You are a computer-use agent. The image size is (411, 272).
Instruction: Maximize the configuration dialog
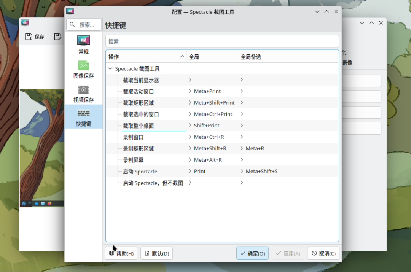327,11
